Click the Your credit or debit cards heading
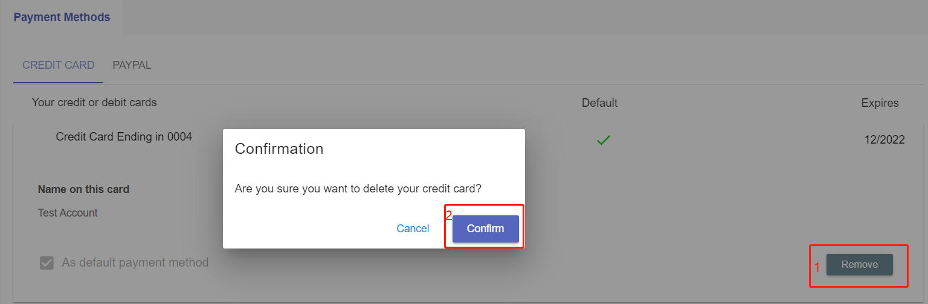This screenshot has height=304, width=928. point(94,103)
